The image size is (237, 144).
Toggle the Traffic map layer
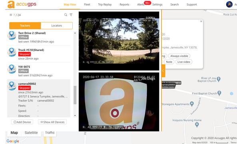(x=50, y=133)
